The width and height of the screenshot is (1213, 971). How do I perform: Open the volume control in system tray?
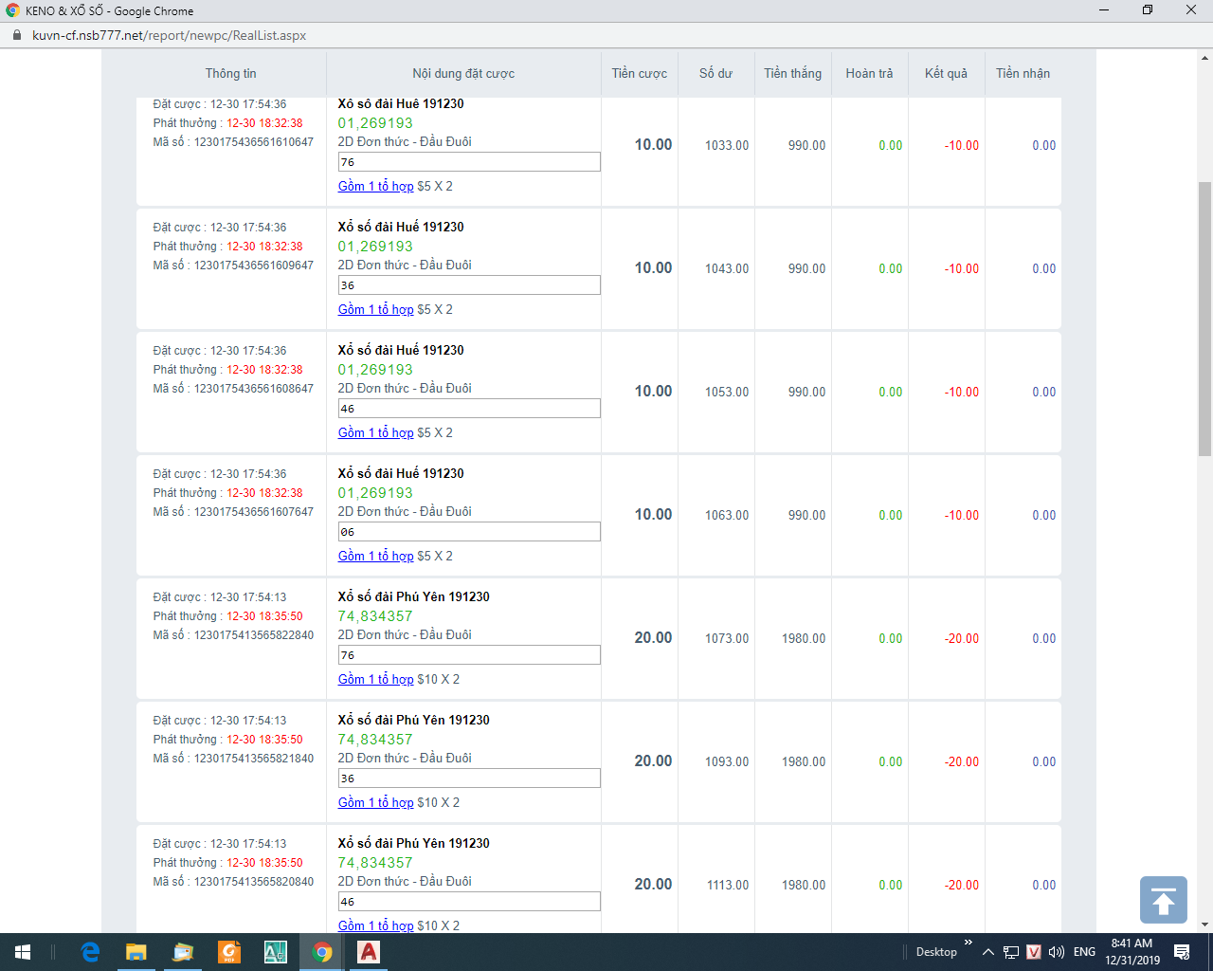coord(1057,952)
